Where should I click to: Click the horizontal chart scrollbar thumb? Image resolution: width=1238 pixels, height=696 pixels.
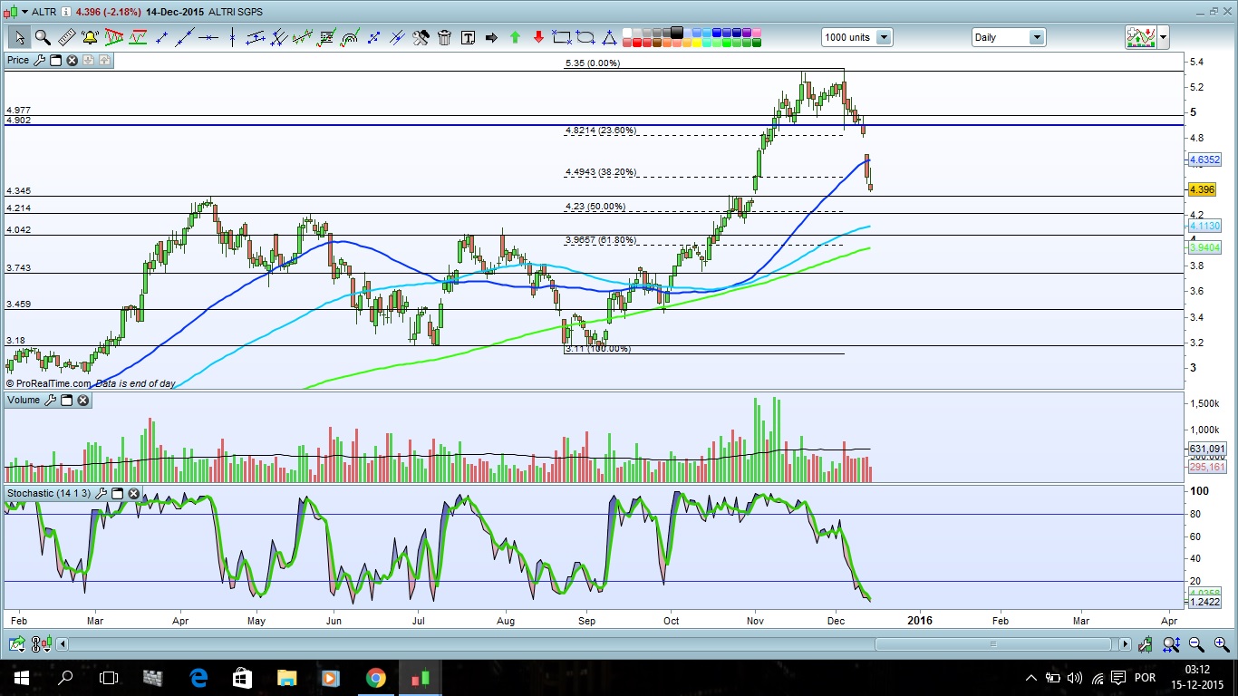click(x=993, y=644)
